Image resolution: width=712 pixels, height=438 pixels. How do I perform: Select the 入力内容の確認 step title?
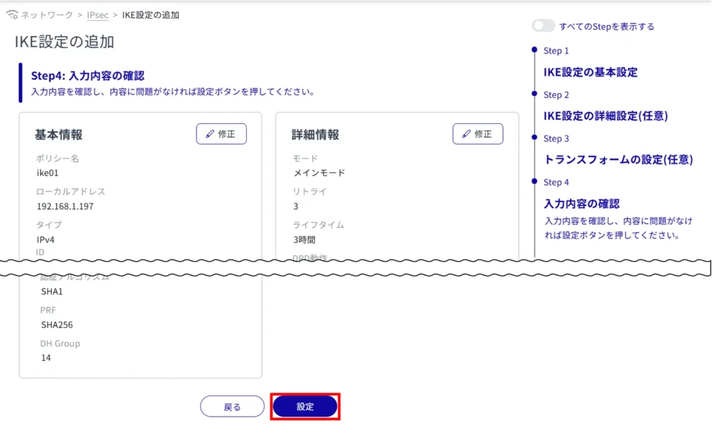coord(581,204)
